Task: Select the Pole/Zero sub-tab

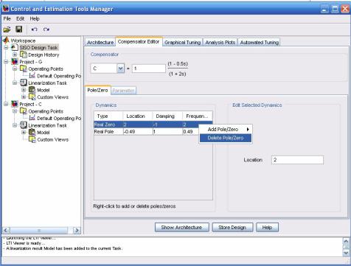Action: [x=97, y=90]
